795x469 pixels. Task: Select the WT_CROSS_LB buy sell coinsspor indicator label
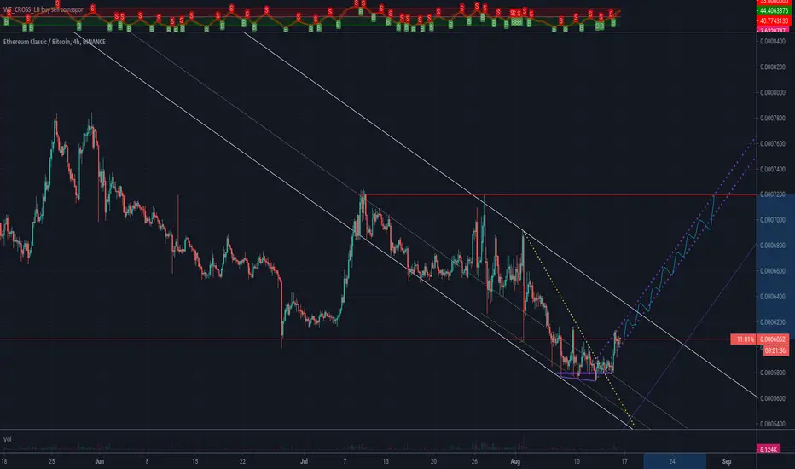(x=44, y=9)
